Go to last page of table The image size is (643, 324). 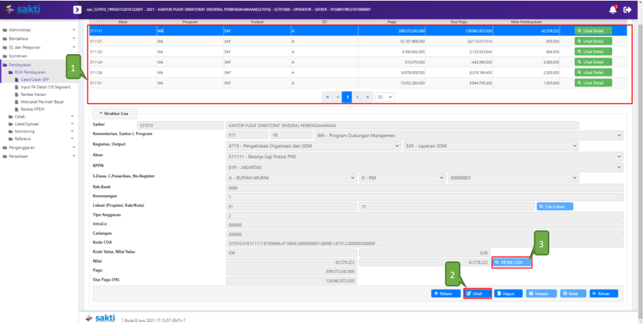pyautogui.click(x=367, y=97)
